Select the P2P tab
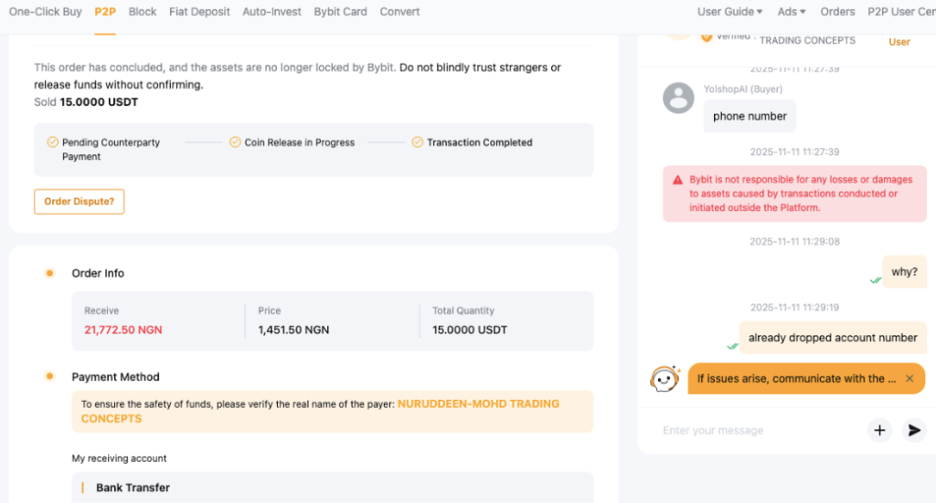 [x=105, y=12]
